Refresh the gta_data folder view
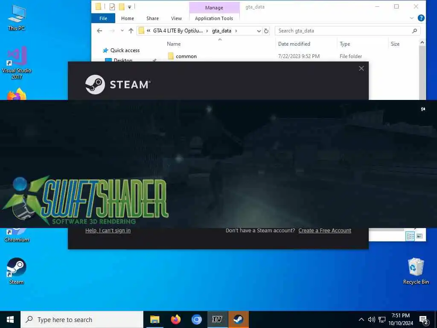Viewport: 437px width, 328px height. pos(266,31)
